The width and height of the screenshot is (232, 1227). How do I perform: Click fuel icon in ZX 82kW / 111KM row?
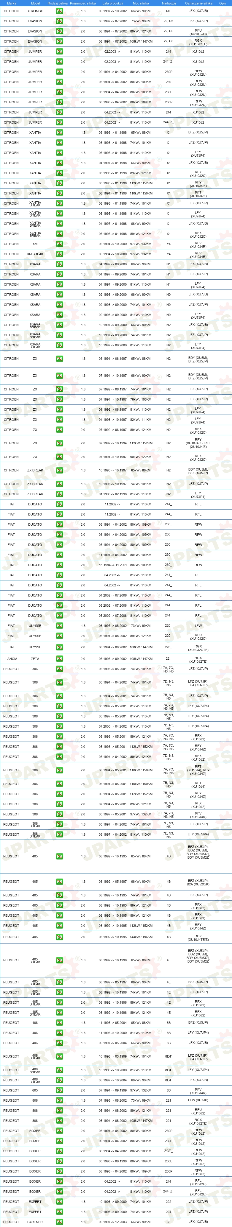click(x=59, y=420)
